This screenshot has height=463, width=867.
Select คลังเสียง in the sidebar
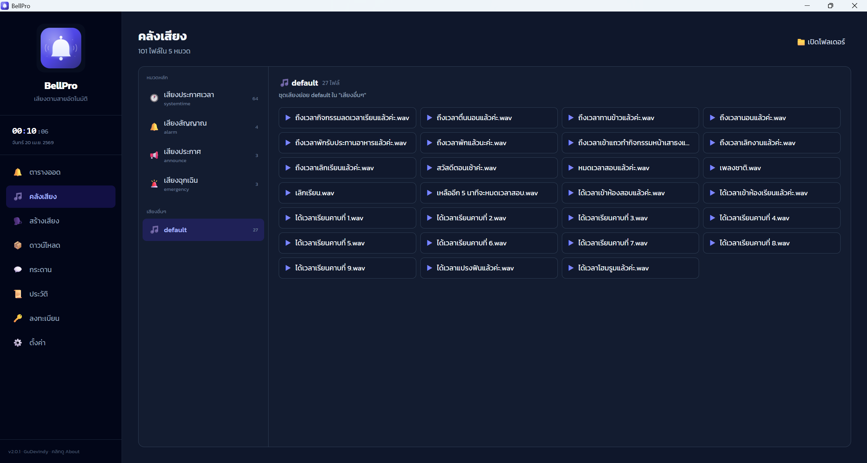pos(61,197)
